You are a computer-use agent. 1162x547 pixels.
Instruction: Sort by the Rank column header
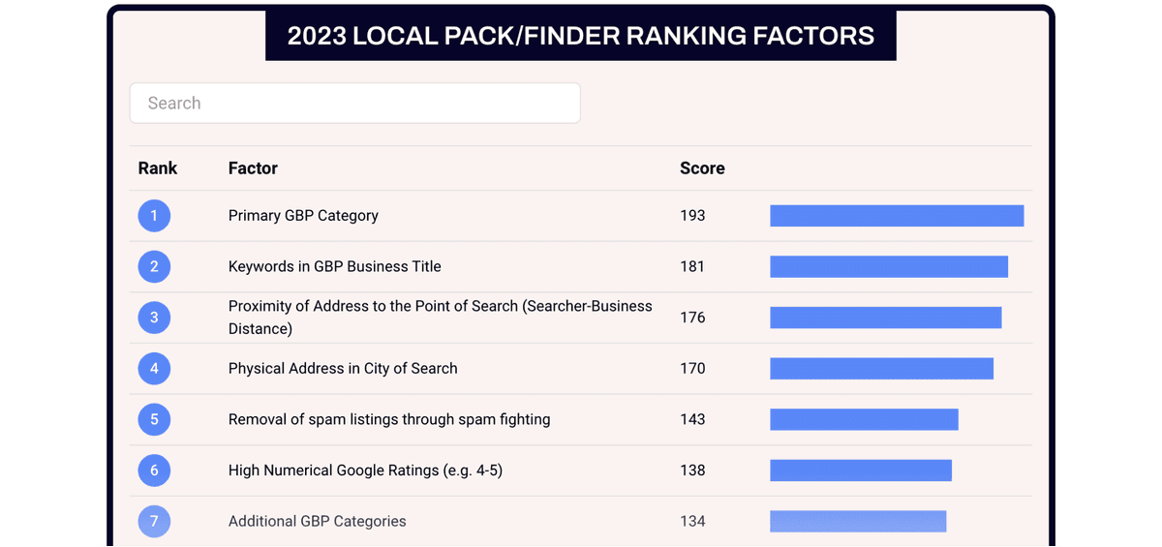[x=158, y=168]
